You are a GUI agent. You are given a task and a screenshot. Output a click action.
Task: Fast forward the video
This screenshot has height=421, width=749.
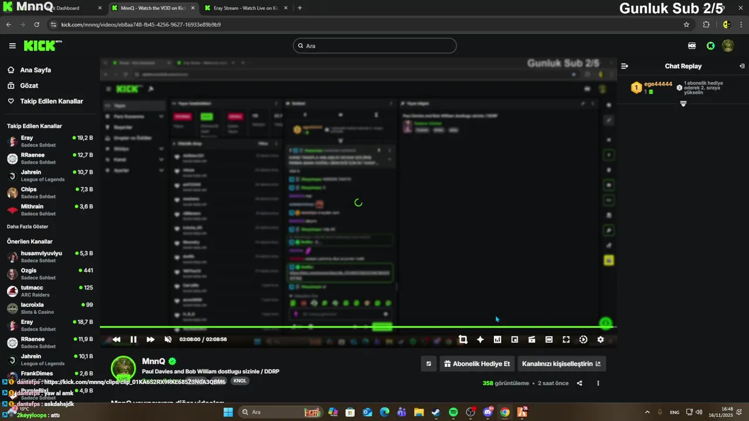tap(150, 339)
